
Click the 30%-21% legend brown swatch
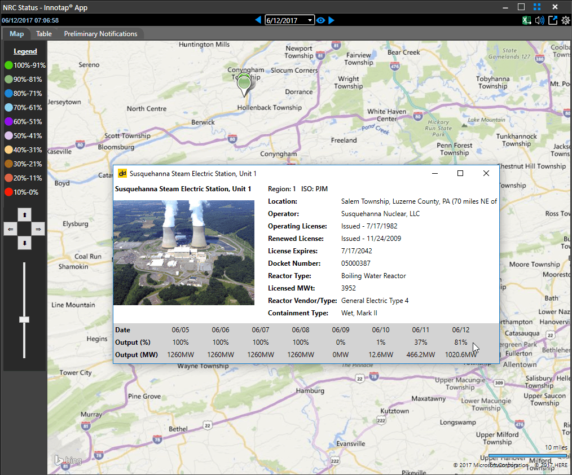click(x=9, y=164)
